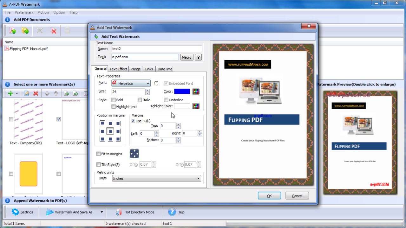Image resolution: width=406 pixels, height=228 pixels.
Task: Click the Add PDF file icon
Action: (x=12, y=31)
